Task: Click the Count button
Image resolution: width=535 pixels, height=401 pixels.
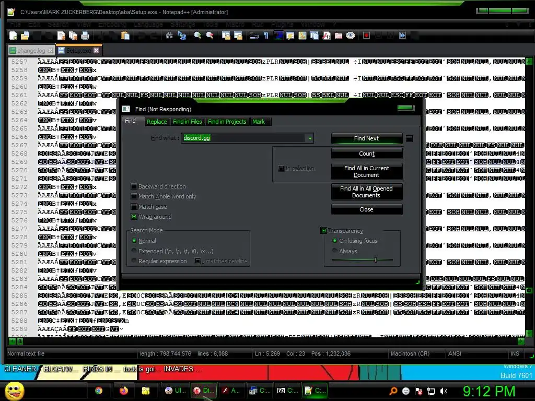Action: pos(366,154)
